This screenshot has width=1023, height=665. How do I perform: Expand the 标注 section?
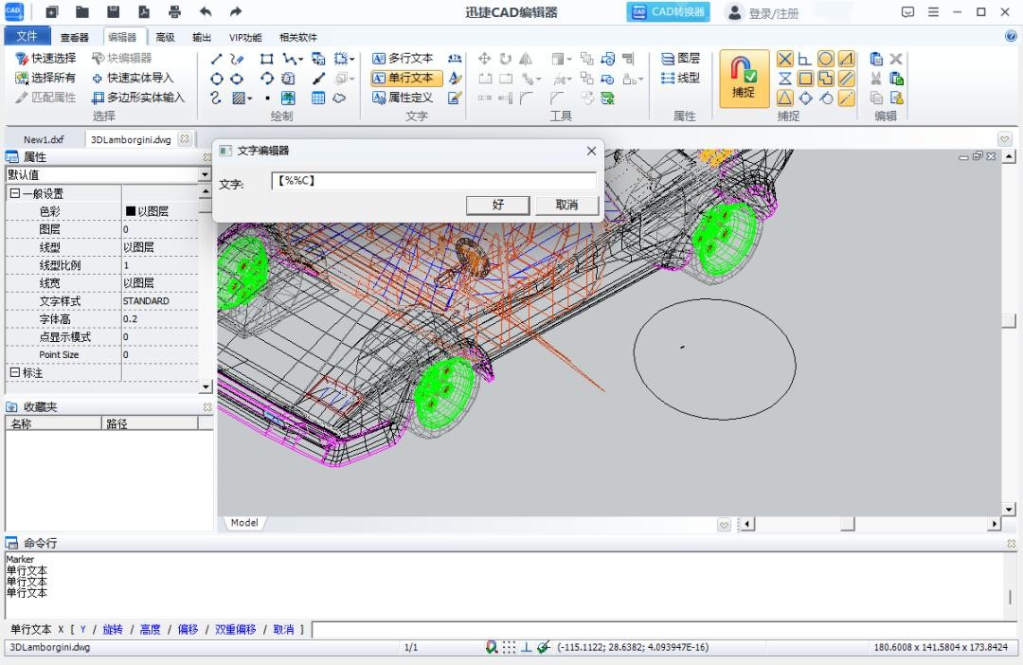(x=14, y=372)
